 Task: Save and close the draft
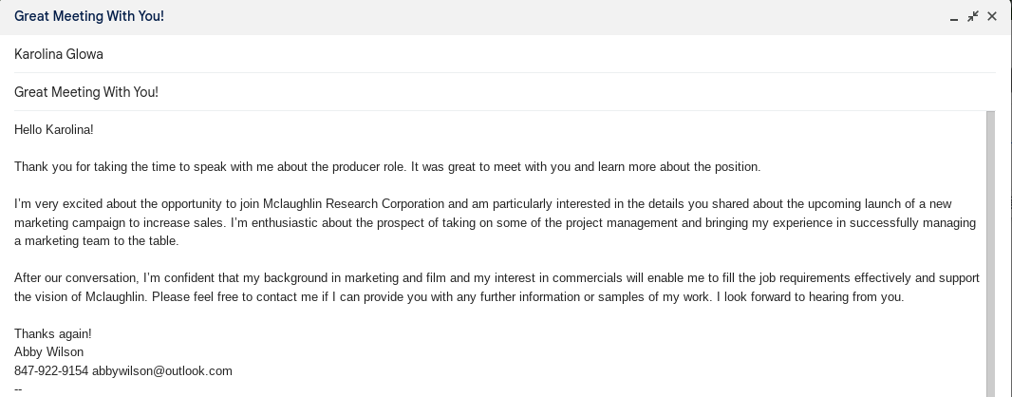click(992, 17)
